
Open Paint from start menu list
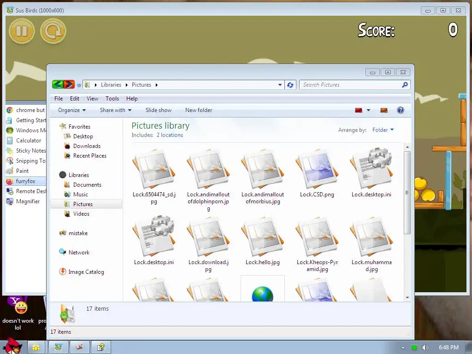click(26, 171)
